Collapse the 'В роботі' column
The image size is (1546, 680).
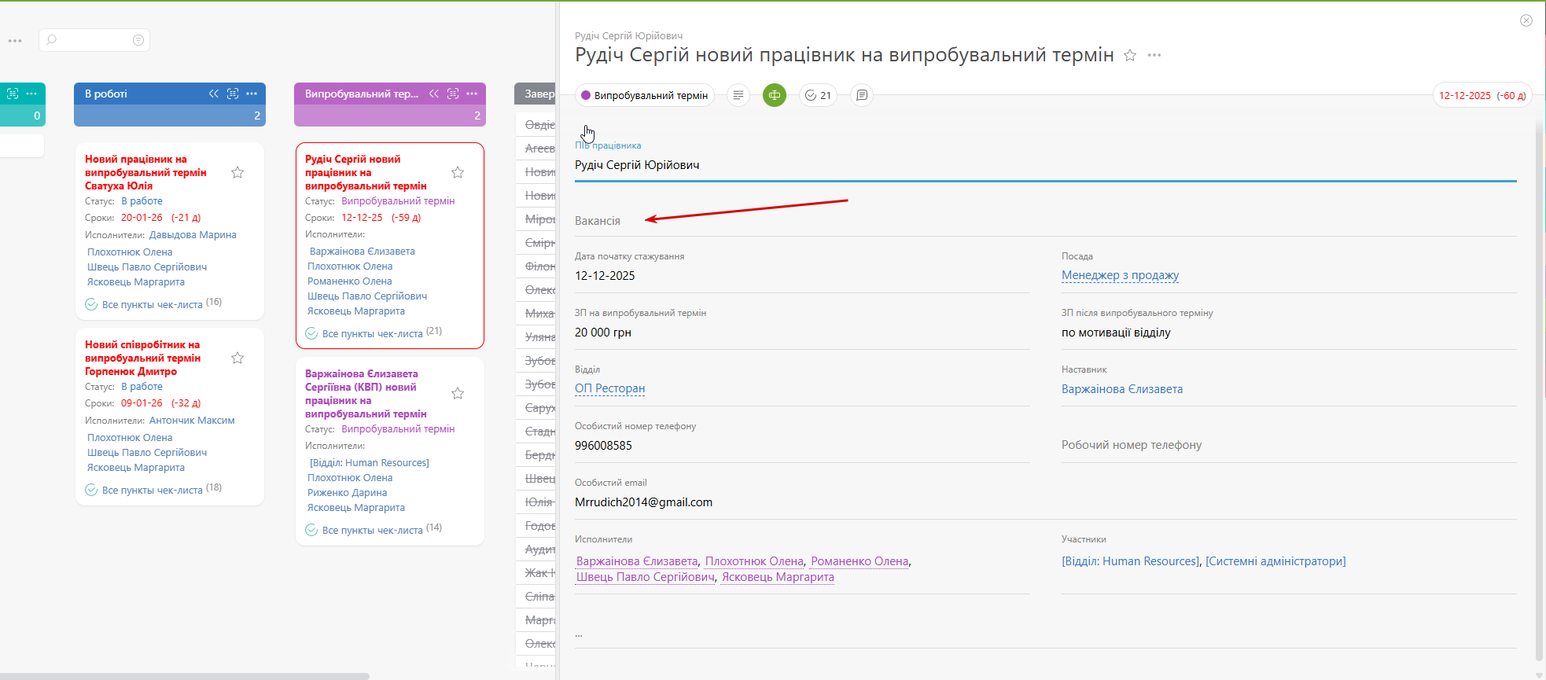pos(214,94)
